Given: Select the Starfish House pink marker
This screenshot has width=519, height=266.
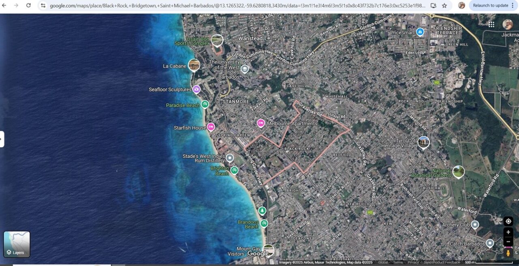Looking at the screenshot, I should (211, 127).
